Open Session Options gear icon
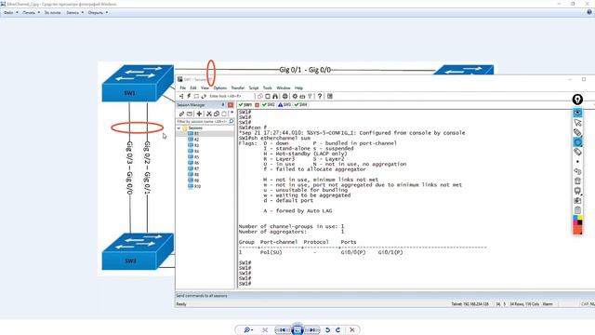Image resolution: width=595 pixels, height=335 pixels. (295, 96)
